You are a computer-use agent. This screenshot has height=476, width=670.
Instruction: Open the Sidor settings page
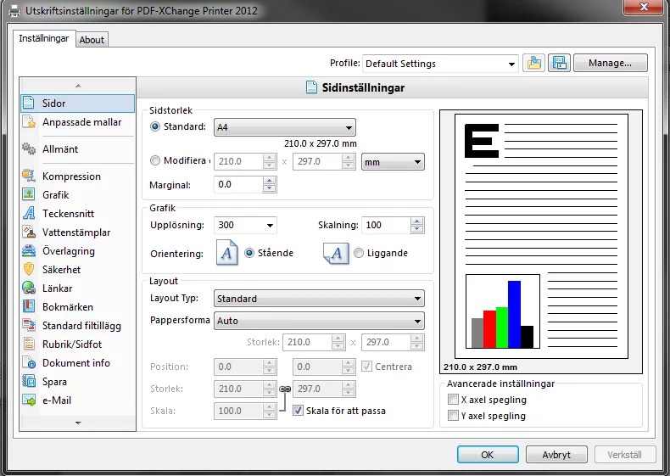[x=78, y=103]
